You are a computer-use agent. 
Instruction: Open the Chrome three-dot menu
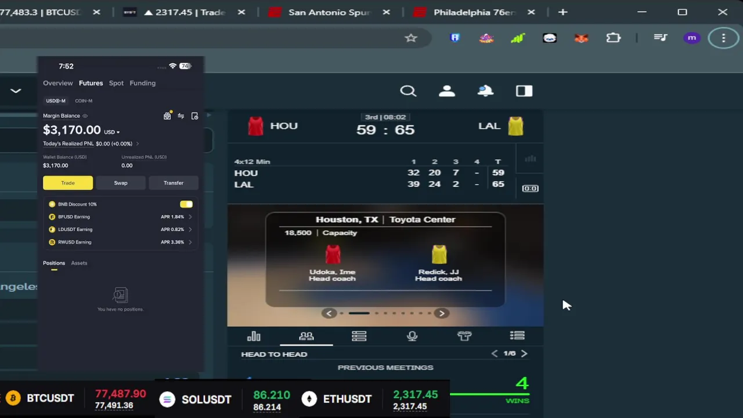click(723, 38)
